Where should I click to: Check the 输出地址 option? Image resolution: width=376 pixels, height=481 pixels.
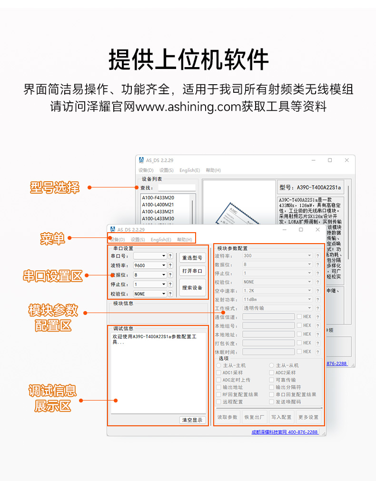(218, 387)
